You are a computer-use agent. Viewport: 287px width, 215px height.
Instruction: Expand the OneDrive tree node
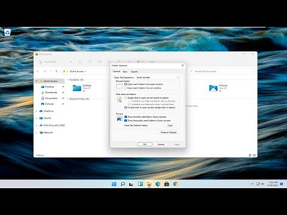(36, 111)
